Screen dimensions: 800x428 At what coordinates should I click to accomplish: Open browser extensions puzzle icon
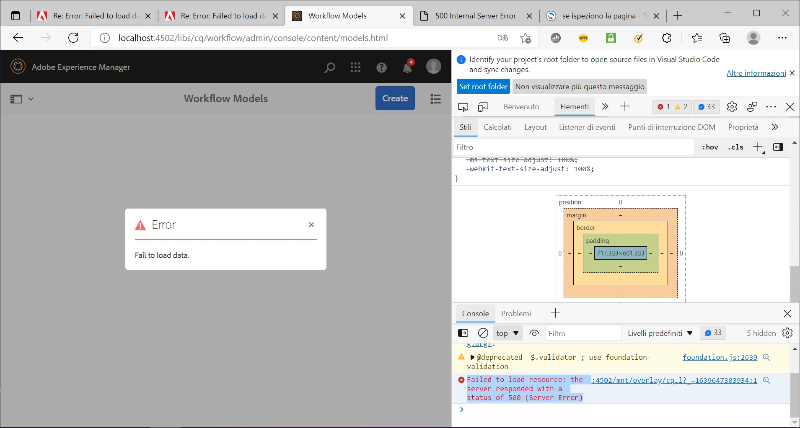(666, 38)
